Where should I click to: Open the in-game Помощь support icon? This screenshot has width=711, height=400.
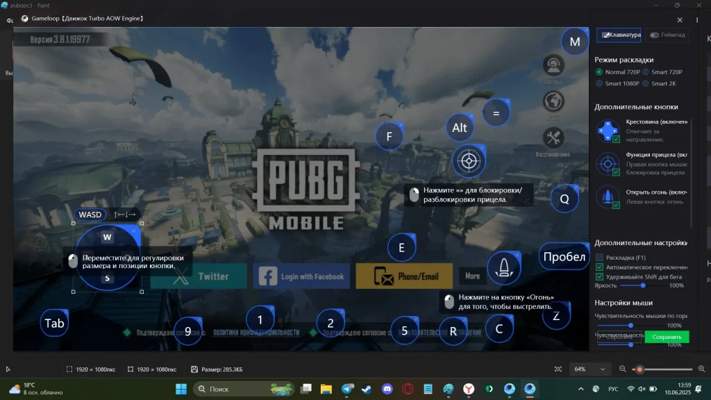point(553,66)
